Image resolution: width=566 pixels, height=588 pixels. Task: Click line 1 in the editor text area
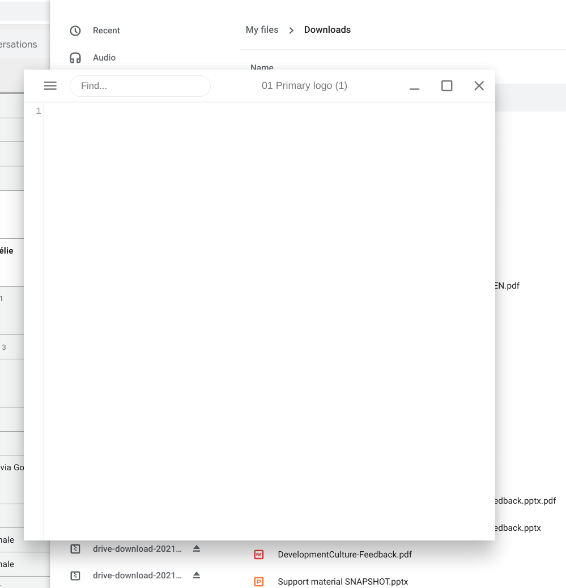266,111
